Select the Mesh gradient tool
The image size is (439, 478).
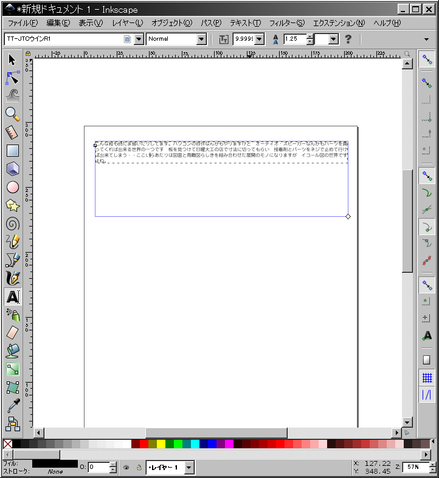[12, 388]
